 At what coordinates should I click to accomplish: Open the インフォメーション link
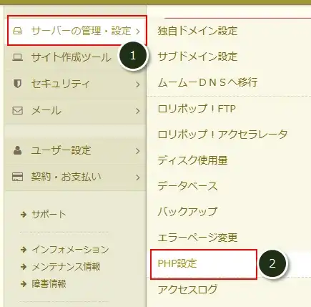[70, 250]
